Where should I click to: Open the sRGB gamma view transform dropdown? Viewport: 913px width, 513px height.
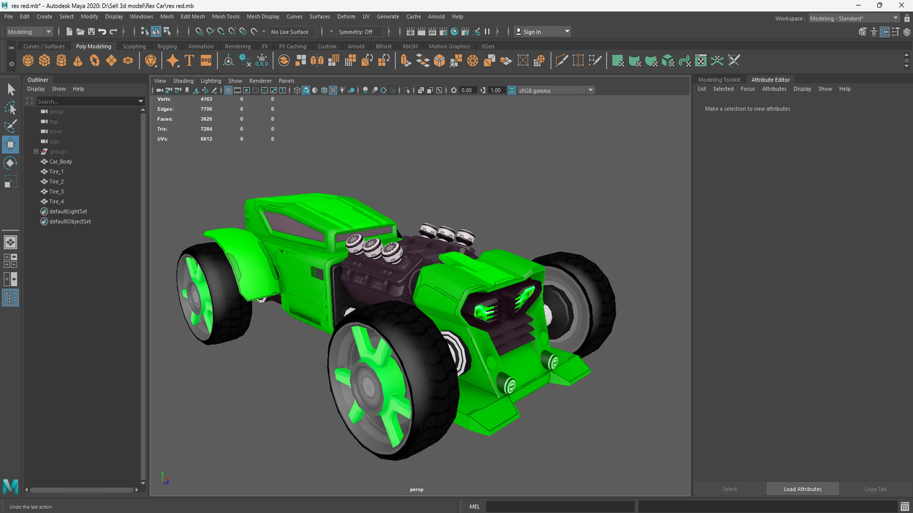(x=556, y=90)
